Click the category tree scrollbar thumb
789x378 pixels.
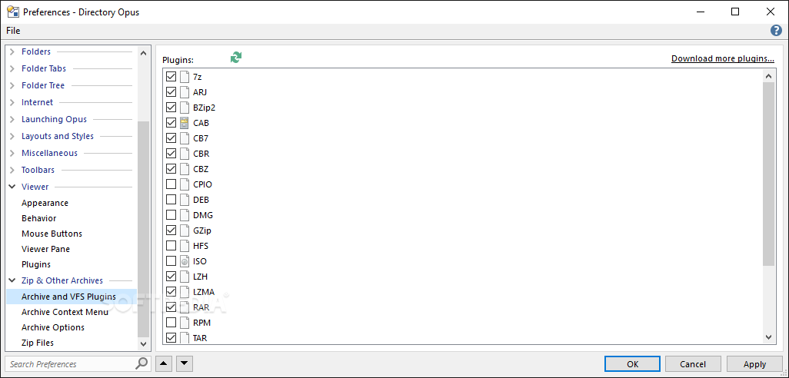(x=143, y=228)
